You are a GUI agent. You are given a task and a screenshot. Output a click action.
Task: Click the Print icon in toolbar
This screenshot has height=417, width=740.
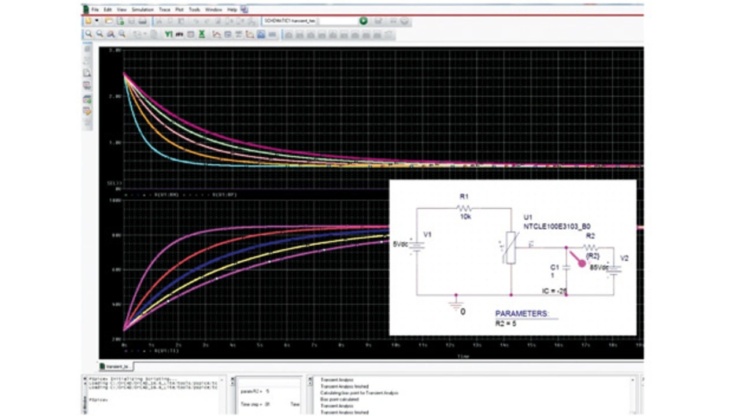(x=142, y=21)
